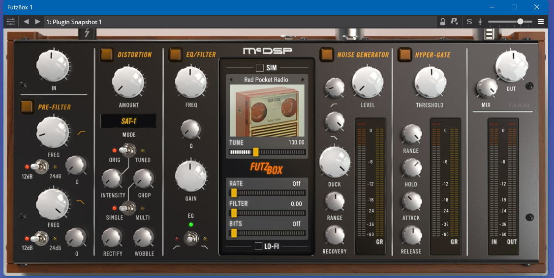
Task: Click the Hyper-Gate RANGE knob
Action: click(x=412, y=135)
